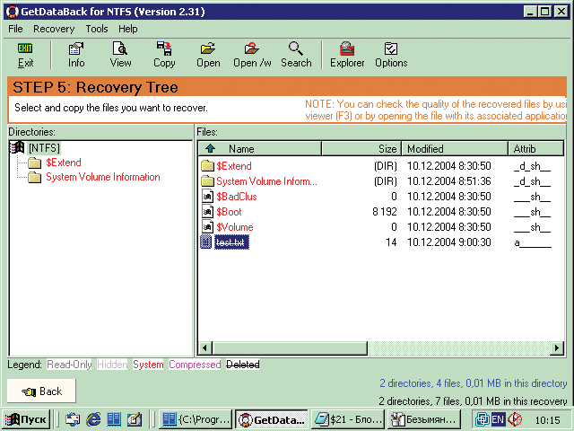Image resolution: width=574 pixels, height=431 pixels.
Task: Click the System legend label
Action: pyautogui.click(x=148, y=365)
